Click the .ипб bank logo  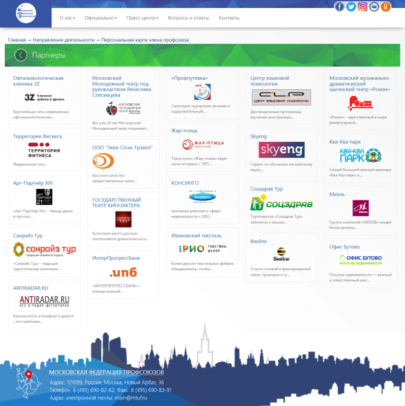(x=123, y=272)
